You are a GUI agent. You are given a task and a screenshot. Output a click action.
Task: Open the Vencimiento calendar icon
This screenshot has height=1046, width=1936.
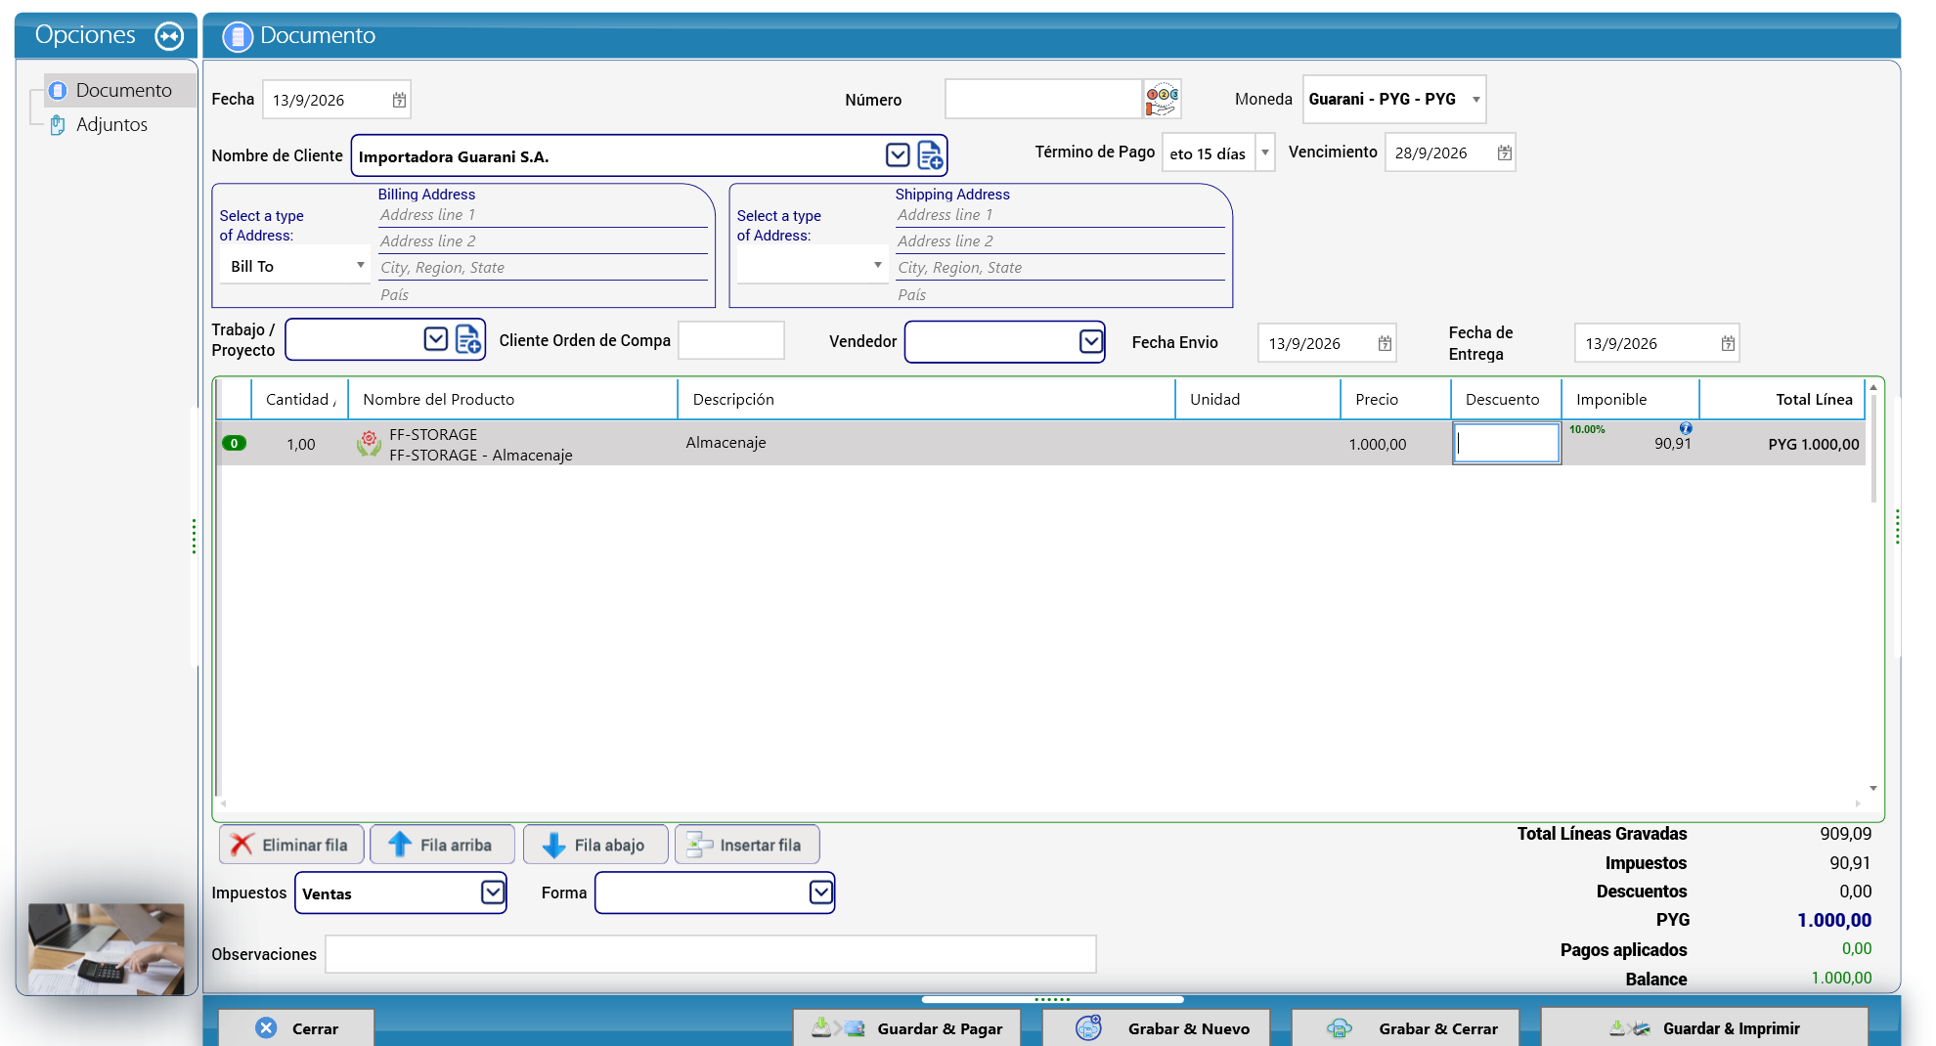coord(1504,153)
